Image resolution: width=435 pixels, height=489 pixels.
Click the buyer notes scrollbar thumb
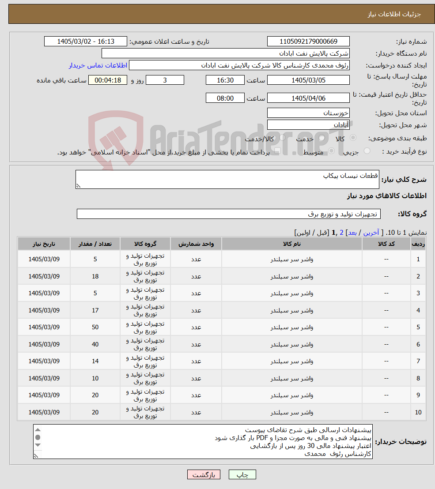[38, 437]
